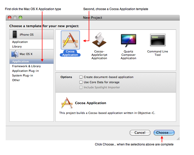Click the Choose... button
The width and height of the screenshot is (194, 155).
[x=164, y=133]
